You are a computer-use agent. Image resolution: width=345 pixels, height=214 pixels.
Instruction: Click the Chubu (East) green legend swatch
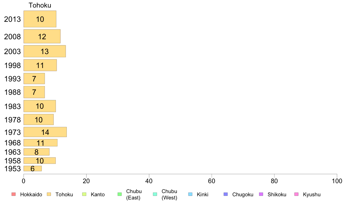(120, 194)
